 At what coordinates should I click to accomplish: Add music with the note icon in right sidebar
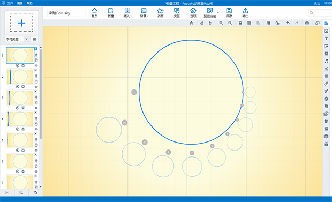click(x=326, y=61)
